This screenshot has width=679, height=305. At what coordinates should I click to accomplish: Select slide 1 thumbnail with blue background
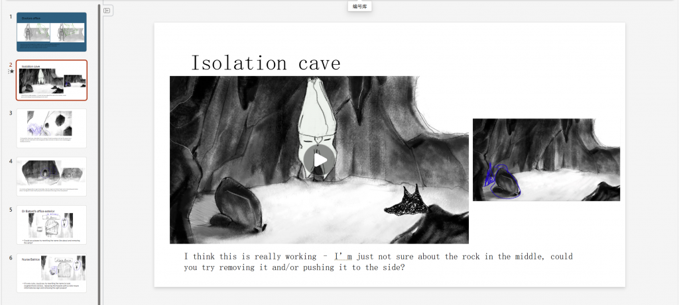[x=51, y=32]
